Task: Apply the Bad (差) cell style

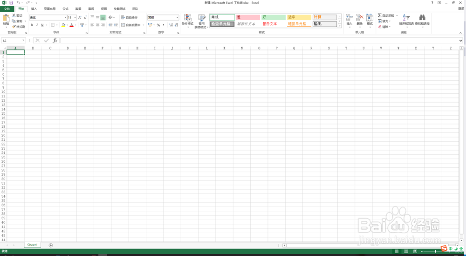Action: tap(247, 17)
